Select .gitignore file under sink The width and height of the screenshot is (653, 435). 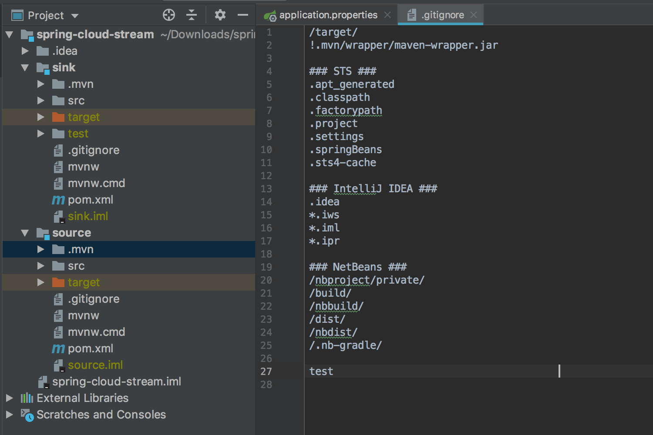coord(94,150)
